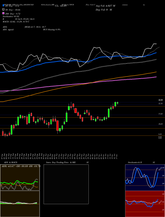This screenshot has width=165, height=217.
Task: Click the 'BUY Slowing @ 8%' signal text
Action: pyautogui.click(x=52, y=30)
